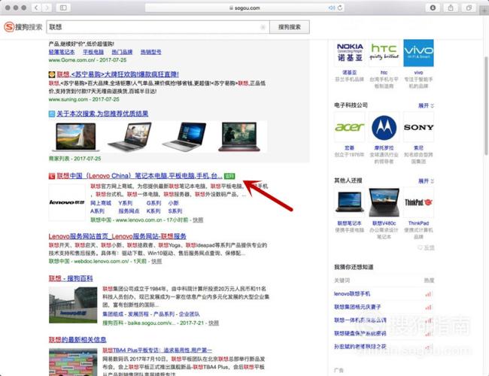Open the Safari downloads icon
The height and width of the screenshot is (376, 489).
[x=433, y=8]
